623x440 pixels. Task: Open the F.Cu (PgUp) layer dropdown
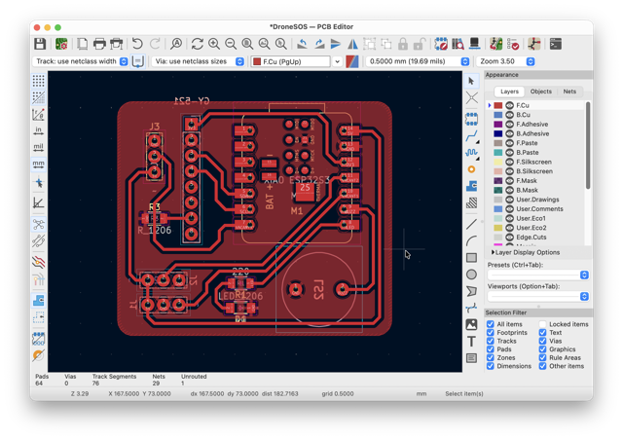(296, 61)
